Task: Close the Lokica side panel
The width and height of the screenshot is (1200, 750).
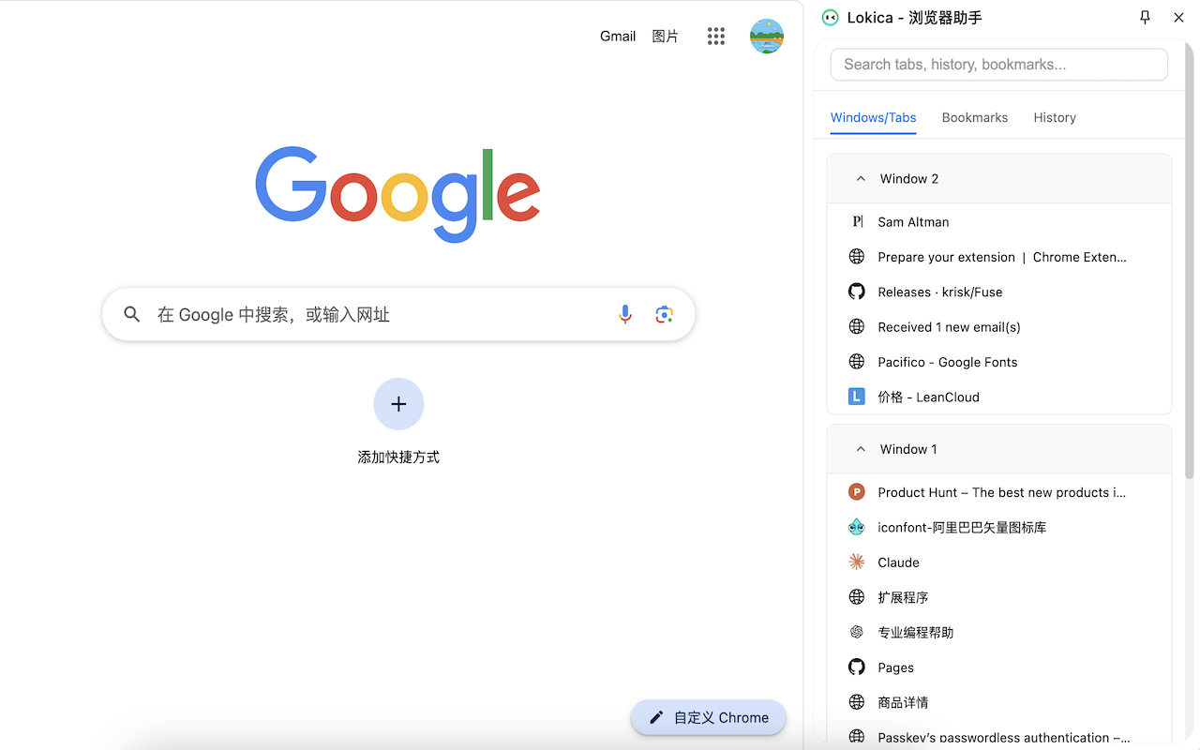Action: 1178,17
